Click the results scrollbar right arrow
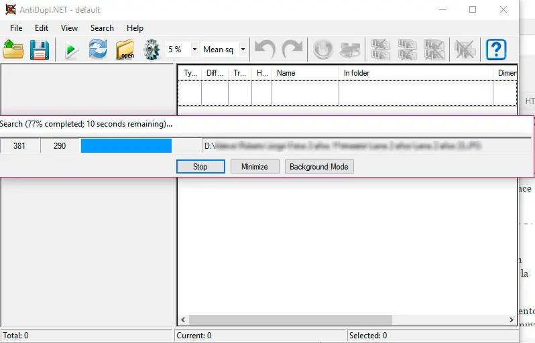The image size is (535, 343). [x=511, y=320]
